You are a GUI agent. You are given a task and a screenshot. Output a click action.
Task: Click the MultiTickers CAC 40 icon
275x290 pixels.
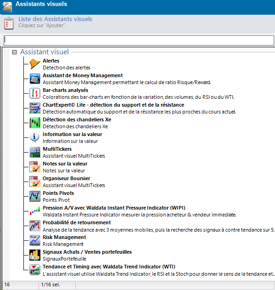[35, 152]
